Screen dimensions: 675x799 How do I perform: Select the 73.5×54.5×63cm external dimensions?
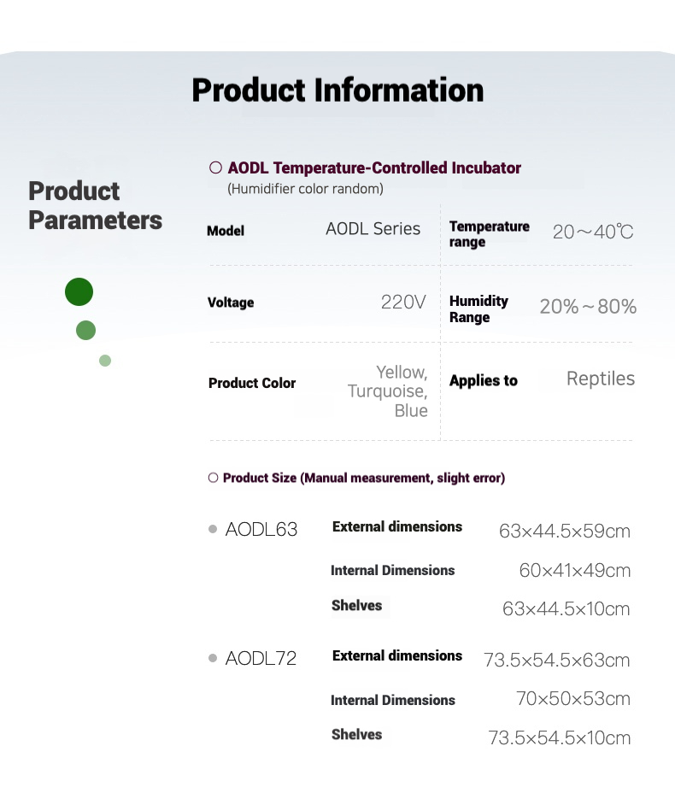(557, 661)
